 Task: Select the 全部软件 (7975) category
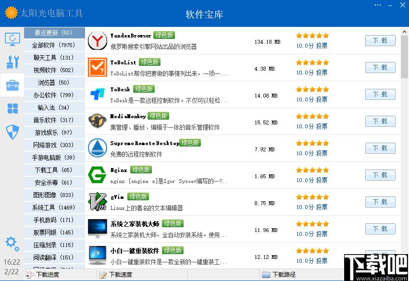pyautogui.click(x=54, y=45)
